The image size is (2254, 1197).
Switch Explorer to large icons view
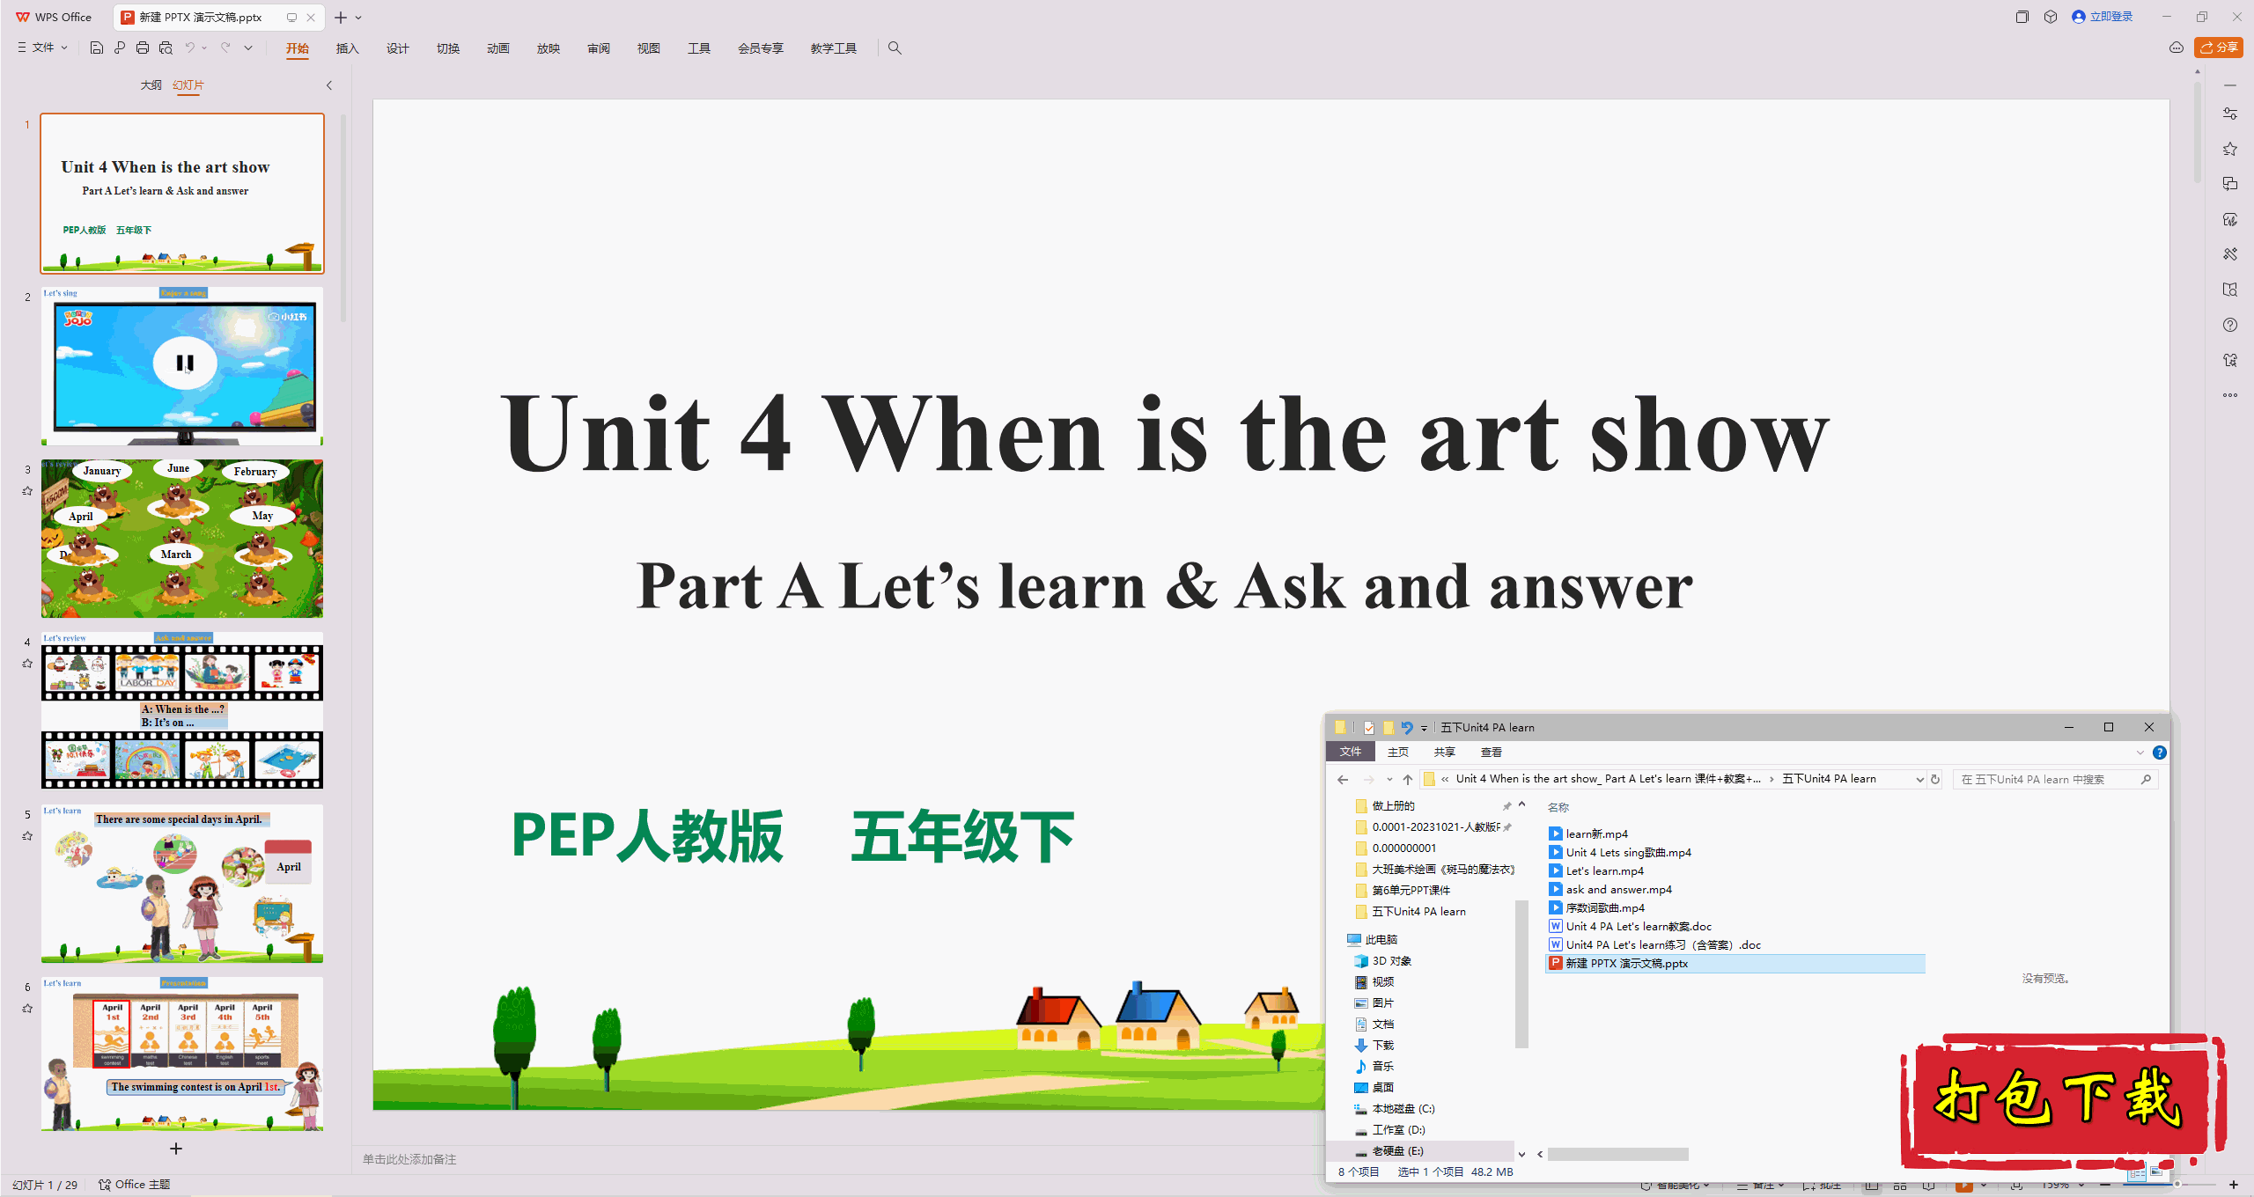pos(2156,1171)
